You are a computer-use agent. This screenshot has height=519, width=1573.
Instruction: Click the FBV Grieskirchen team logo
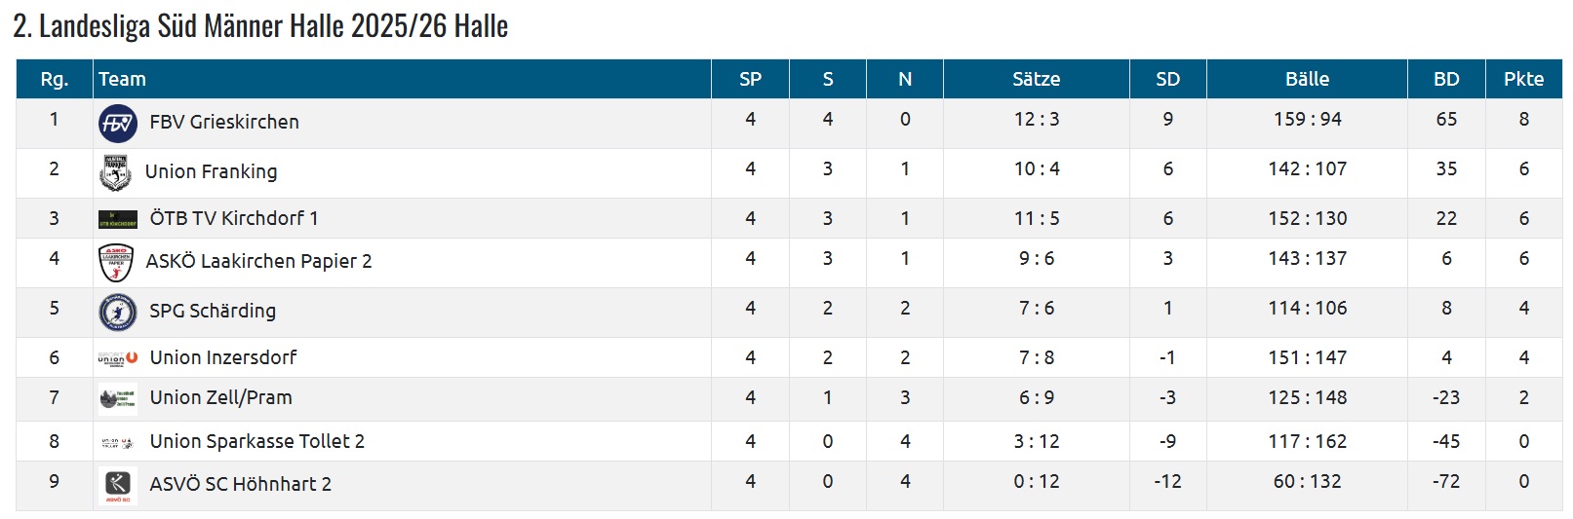[118, 124]
